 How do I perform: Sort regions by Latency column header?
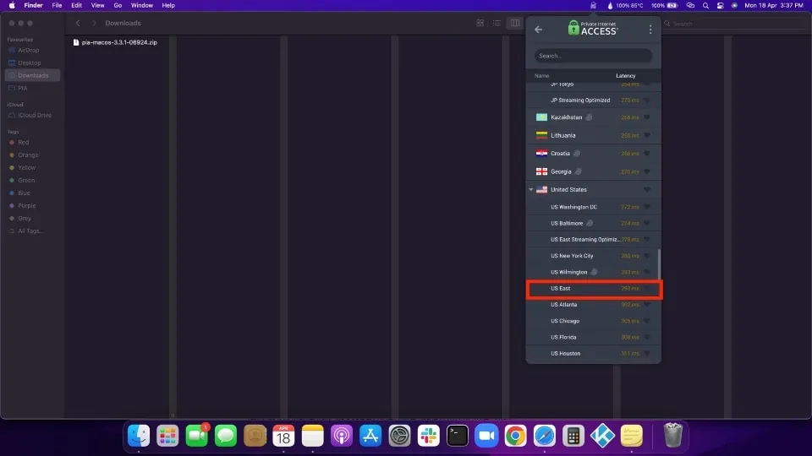pyautogui.click(x=626, y=75)
